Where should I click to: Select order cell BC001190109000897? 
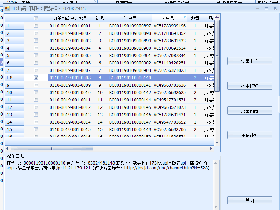coord(130,26)
